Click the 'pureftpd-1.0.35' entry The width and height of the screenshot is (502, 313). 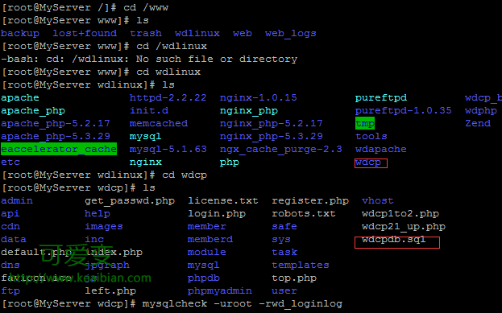[404, 110]
